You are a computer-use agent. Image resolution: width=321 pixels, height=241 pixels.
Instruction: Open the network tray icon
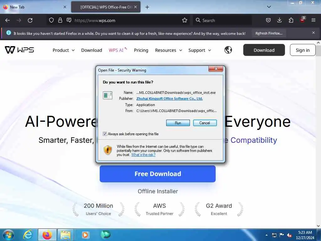tap(274, 235)
